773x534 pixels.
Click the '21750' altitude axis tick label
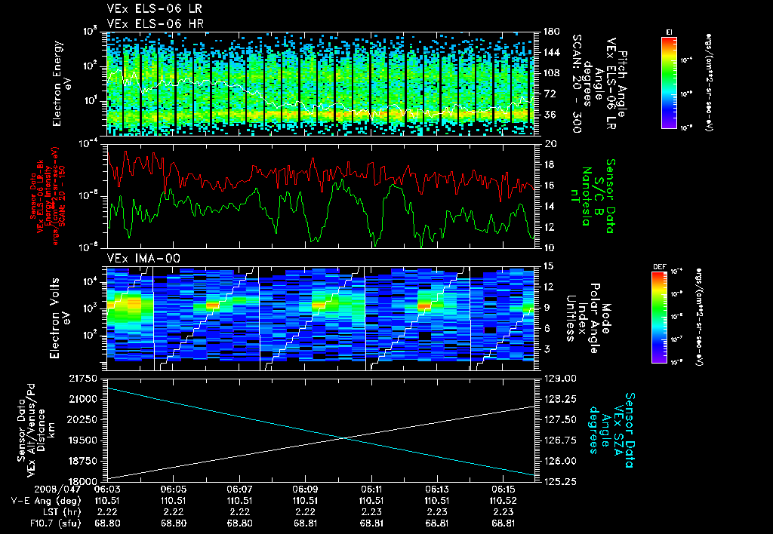(x=83, y=379)
